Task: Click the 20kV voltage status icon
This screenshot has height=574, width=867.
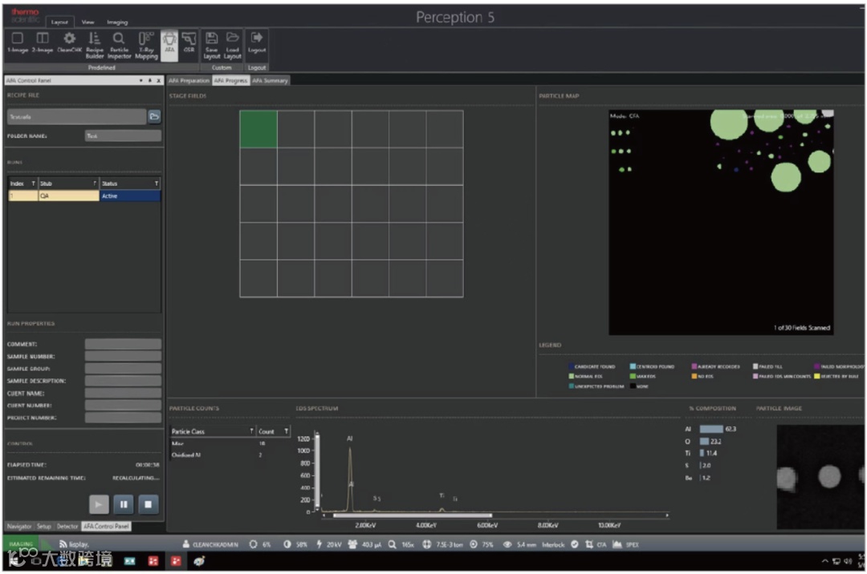Action: coord(319,544)
